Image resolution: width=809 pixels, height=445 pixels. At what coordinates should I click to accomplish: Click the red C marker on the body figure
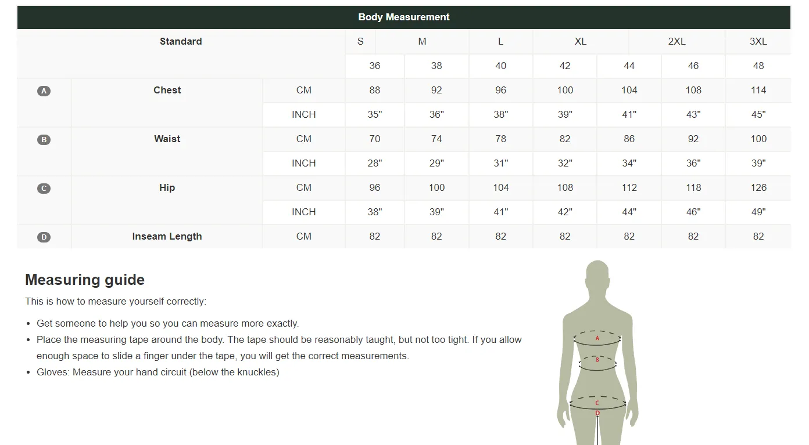point(597,403)
